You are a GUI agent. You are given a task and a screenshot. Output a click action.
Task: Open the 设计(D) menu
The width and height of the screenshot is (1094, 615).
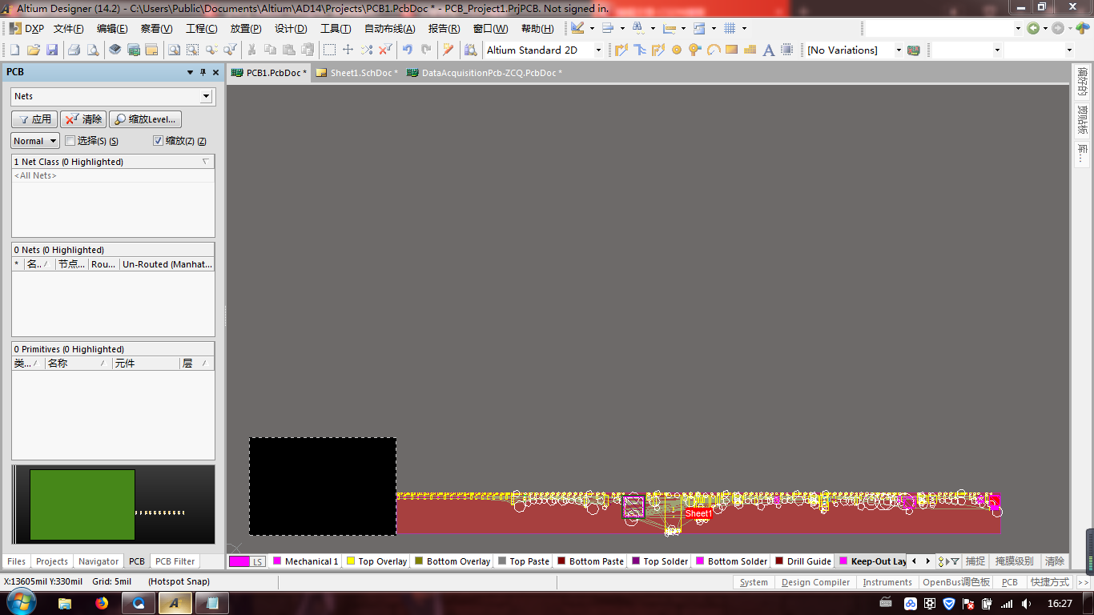pos(291,28)
